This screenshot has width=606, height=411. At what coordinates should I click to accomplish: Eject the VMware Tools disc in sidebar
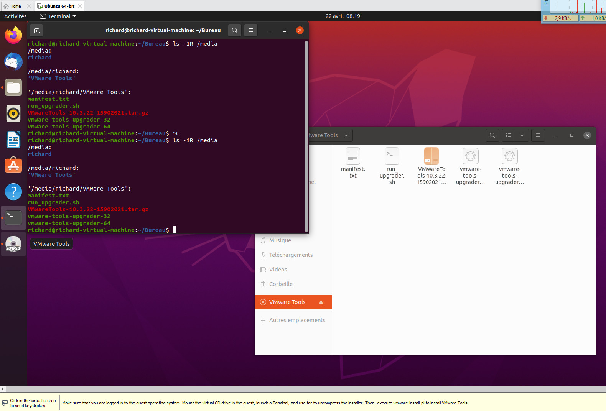click(321, 302)
